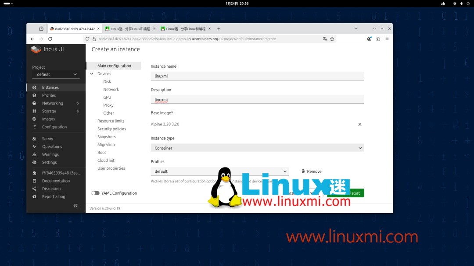Viewport: 474px width, 266px height.
Task: Open the Server sidebar icon
Action: [x=34, y=139]
